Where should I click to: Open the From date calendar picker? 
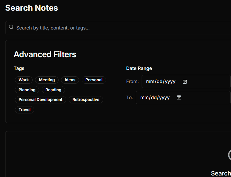(x=185, y=82)
